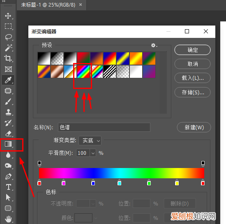Select the Lasso tool
The image size is (226, 224).
[8, 37]
